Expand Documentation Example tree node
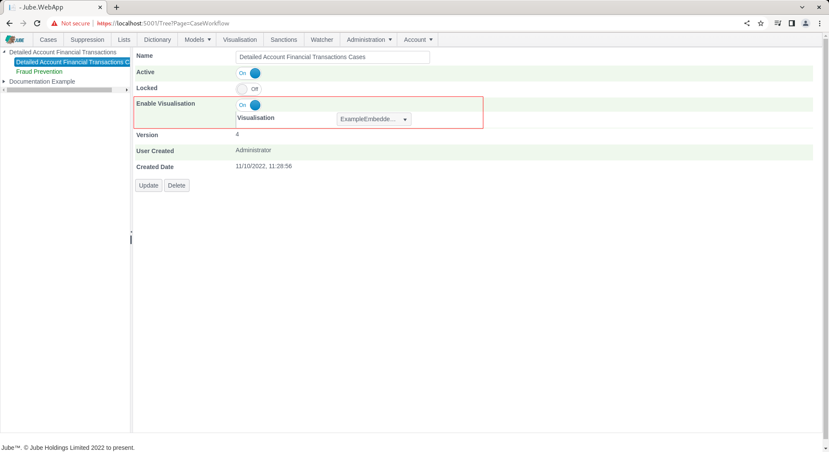829x452 pixels. (4, 82)
